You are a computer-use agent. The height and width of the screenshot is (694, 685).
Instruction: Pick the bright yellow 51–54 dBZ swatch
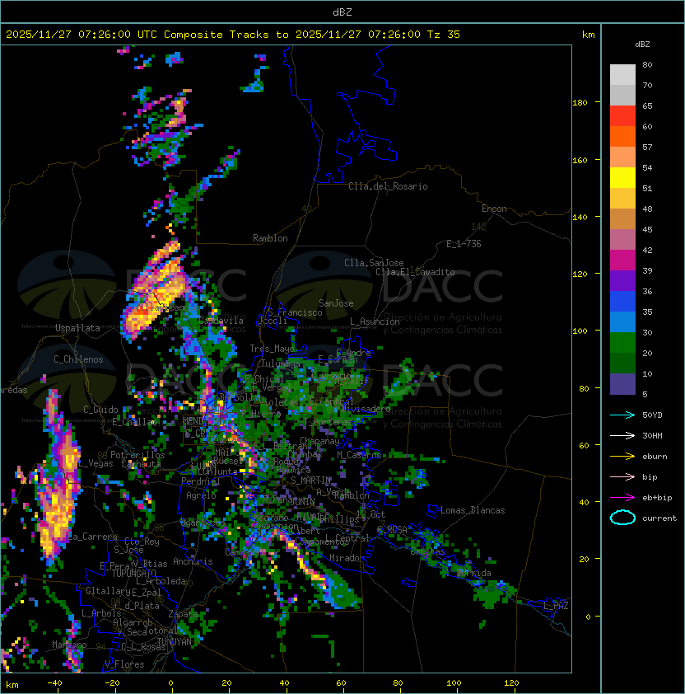pos(622,178)
